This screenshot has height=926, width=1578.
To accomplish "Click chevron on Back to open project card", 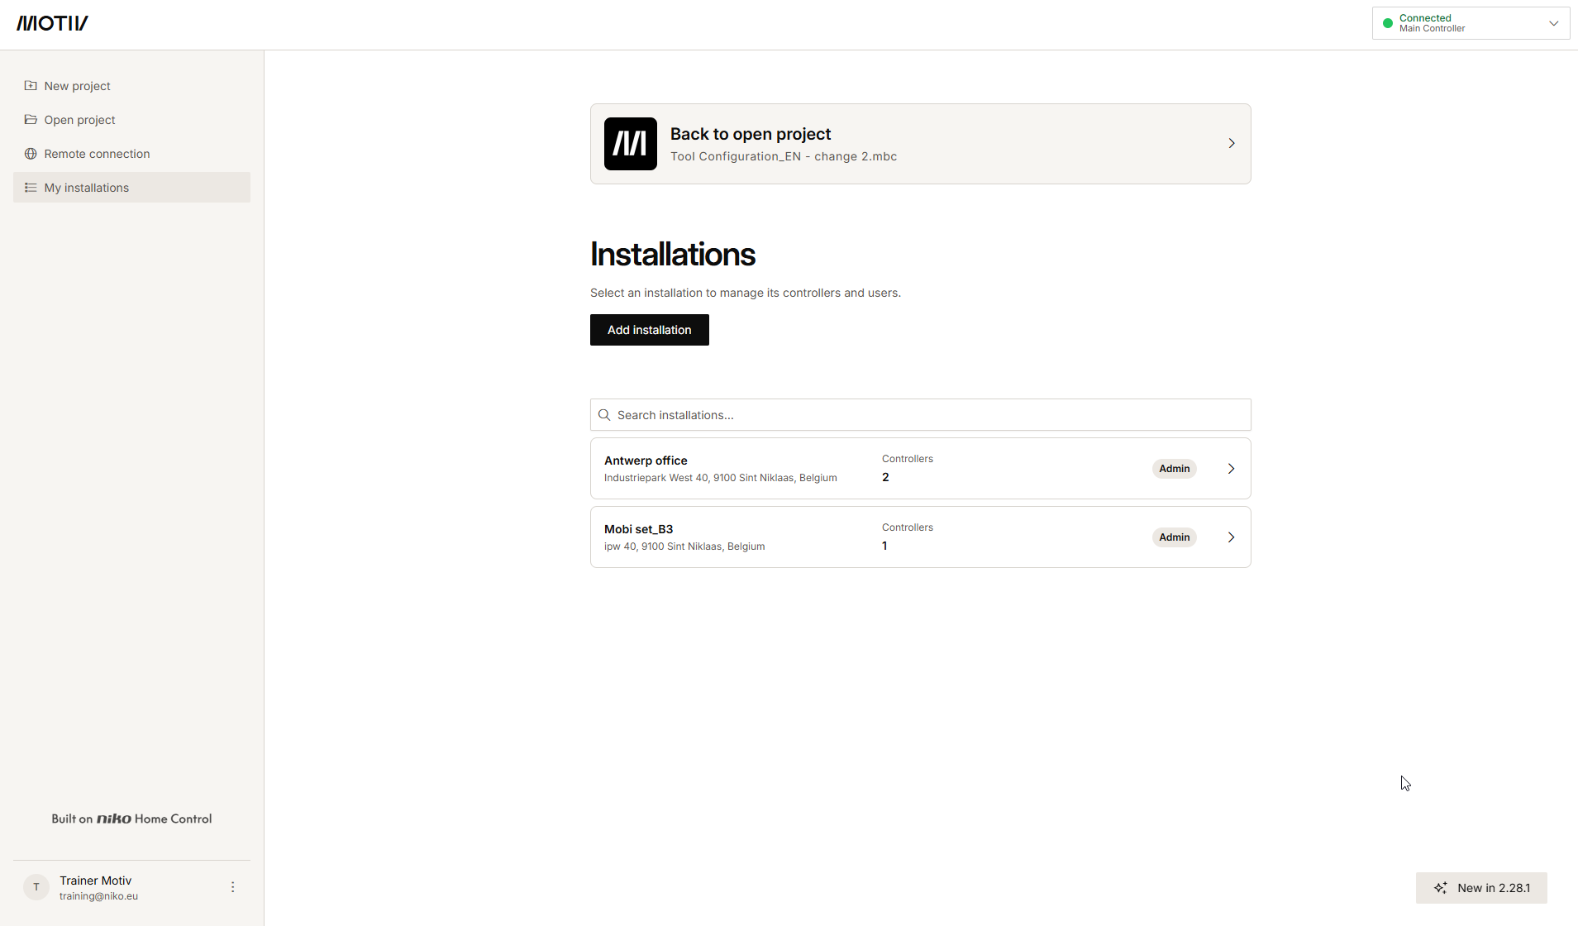I will 1231,144.
